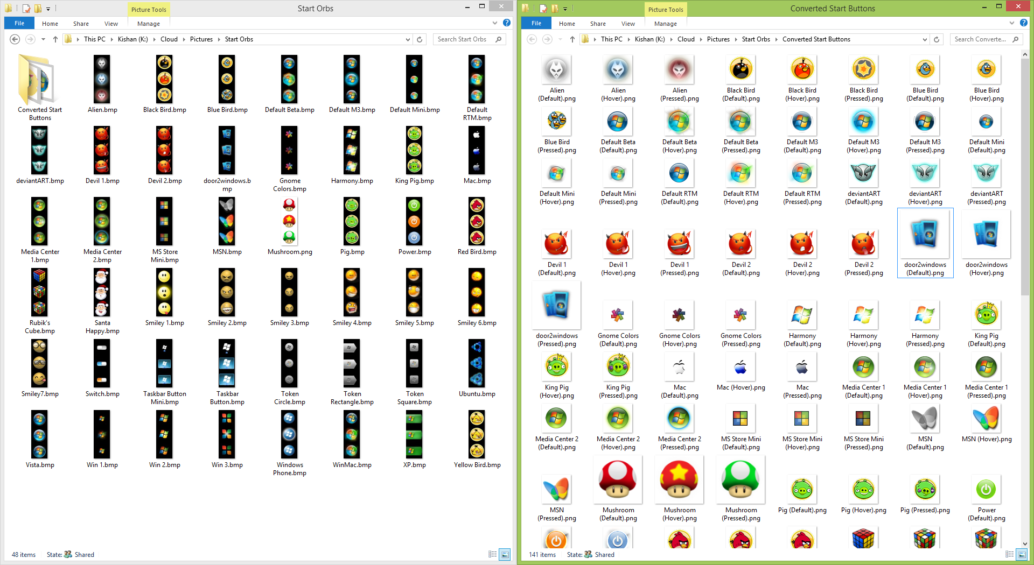
Task: Go to Start Orbs in right window breadcrumb
Action: tap(756, 39)
